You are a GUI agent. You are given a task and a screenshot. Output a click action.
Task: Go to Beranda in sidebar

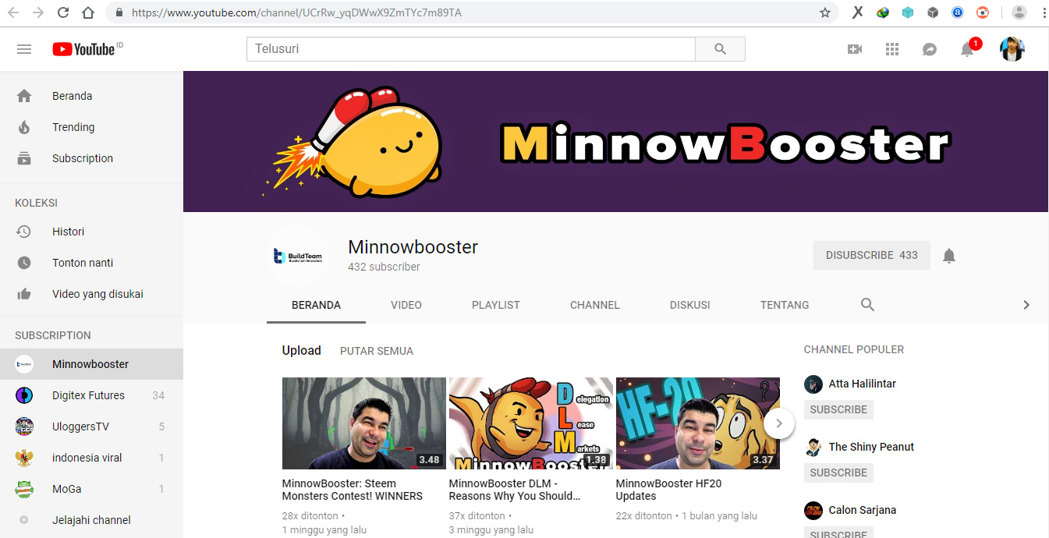[91, 96]
